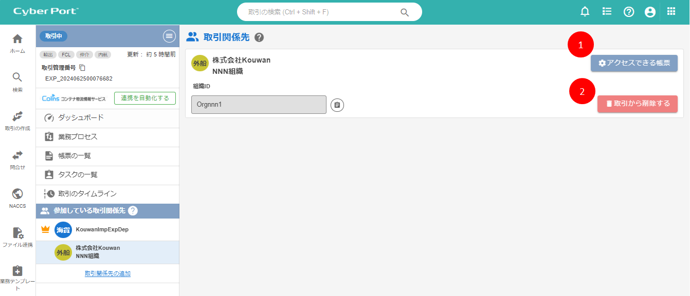Open 業務プロセス menu item
690x296 pixels.
pos(78,137)
